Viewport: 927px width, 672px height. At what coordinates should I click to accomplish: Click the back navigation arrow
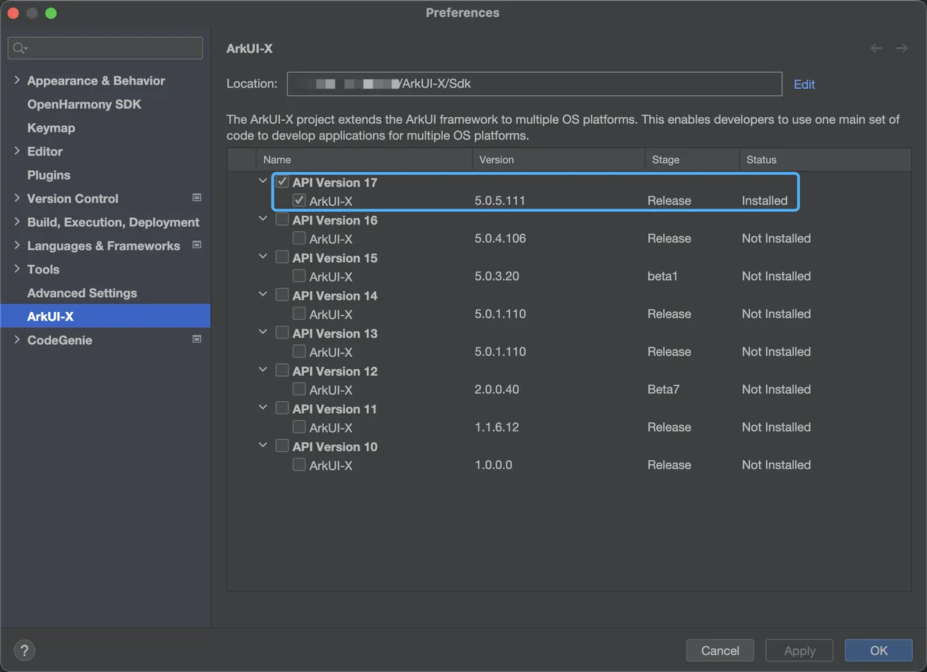point(877,48)
